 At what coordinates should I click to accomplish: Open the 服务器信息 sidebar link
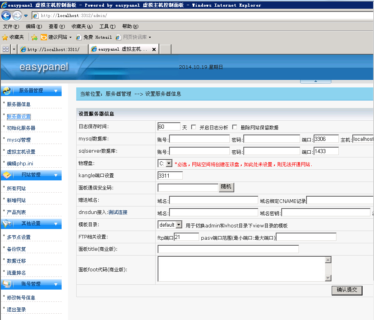click(19, 104)
